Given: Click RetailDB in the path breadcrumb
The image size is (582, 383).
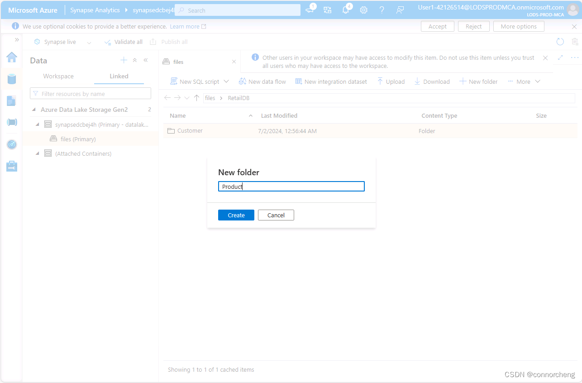Looking at the screenshot, I should 239,98.
